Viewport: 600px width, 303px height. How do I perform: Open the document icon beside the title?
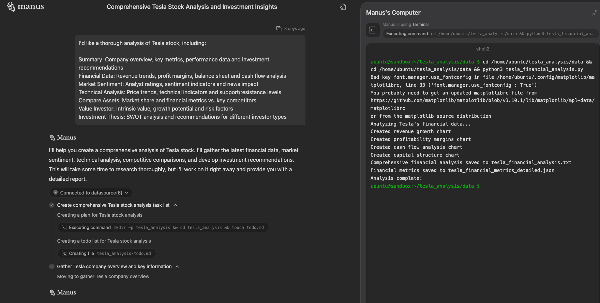(x=343, y=7)
